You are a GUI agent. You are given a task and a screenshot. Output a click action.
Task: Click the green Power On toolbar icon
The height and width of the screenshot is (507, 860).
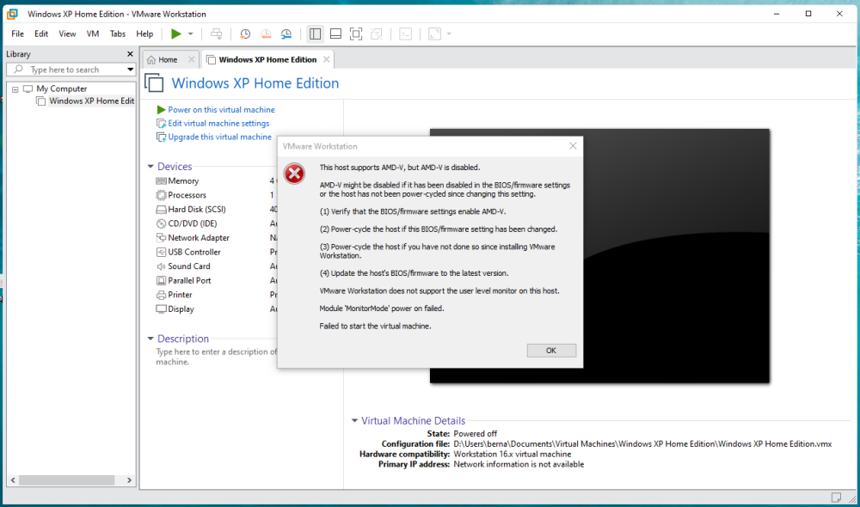175,34
